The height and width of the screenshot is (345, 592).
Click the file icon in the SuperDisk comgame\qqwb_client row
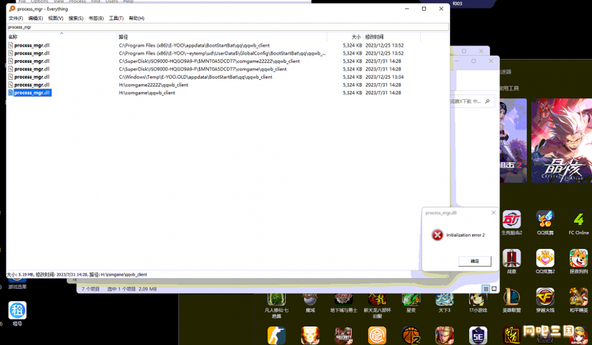click(x=11, y=69)
